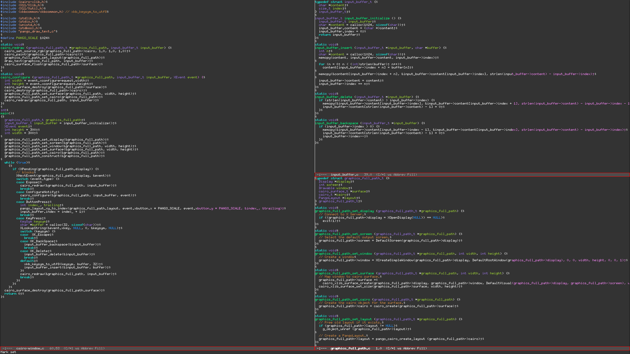Click the 'for (n = 0; ...' loop line
630x354 pixels.
[x=360, y=64]
